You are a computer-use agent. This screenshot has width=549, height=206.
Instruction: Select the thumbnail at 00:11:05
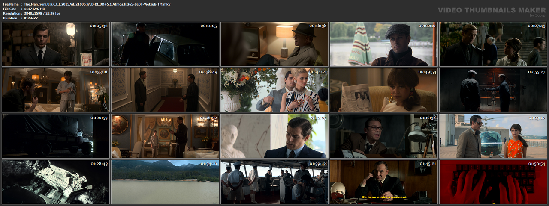[165, 44]
